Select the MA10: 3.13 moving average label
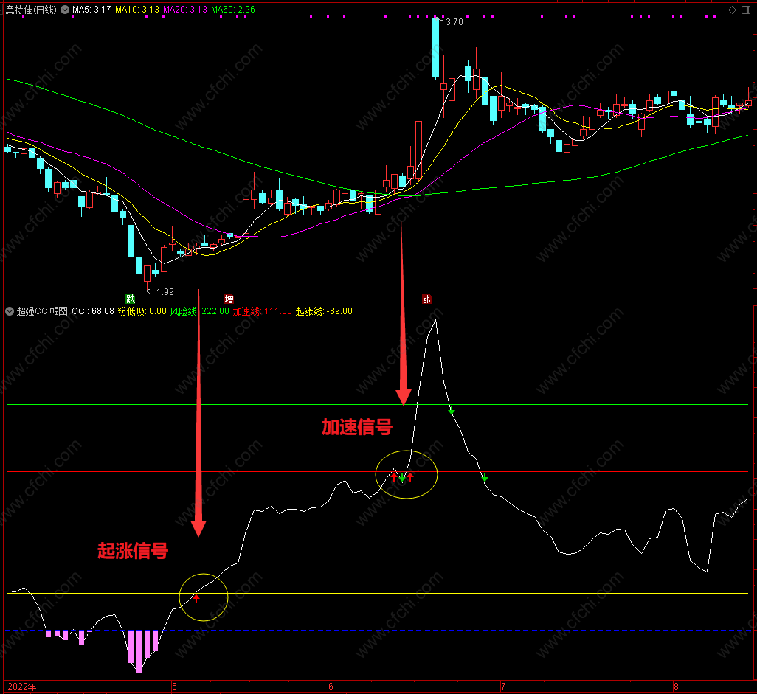Viewport: 757px width, 694px height. [x=137, y=9]
